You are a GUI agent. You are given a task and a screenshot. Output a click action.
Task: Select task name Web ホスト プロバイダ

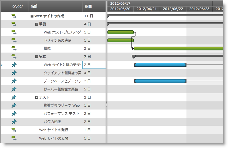pos(62,32)
